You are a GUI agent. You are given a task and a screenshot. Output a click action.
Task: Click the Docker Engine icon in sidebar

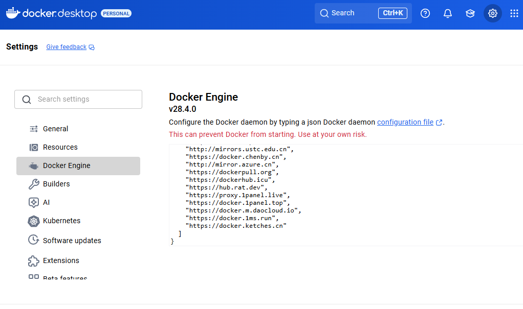point(33,166)
